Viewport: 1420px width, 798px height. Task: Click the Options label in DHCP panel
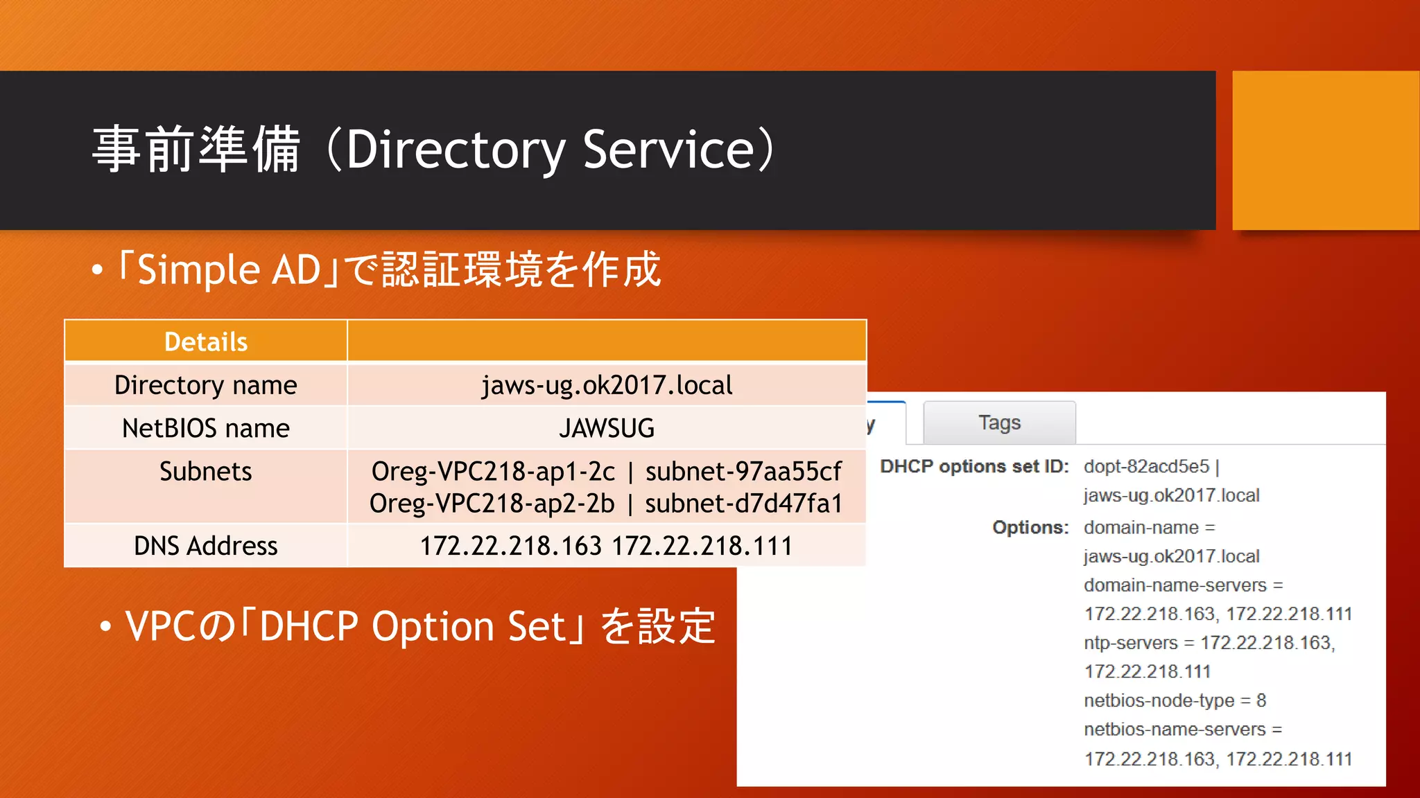pyautogui.click(x=1030, y=527)
